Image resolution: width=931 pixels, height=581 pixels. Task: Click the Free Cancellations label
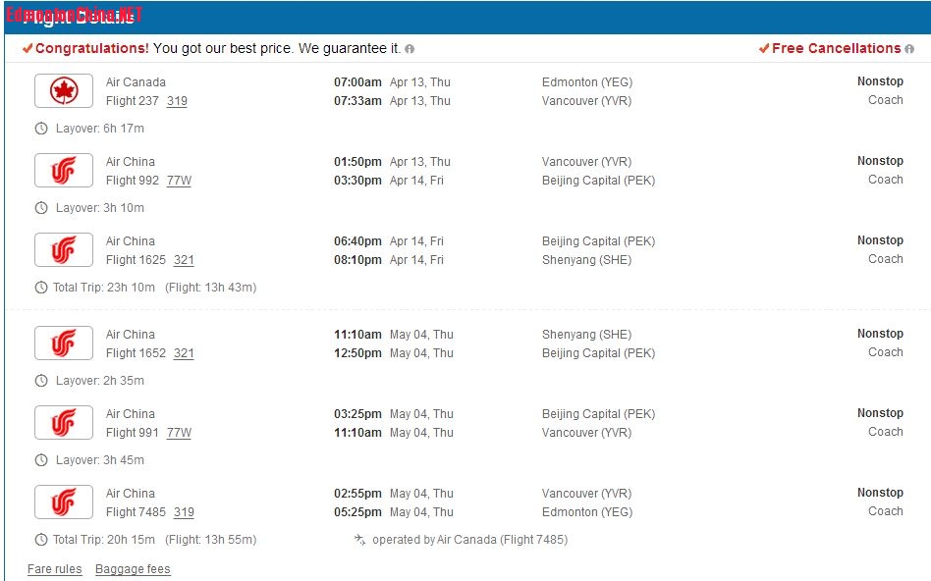click(x=836, y=48)
